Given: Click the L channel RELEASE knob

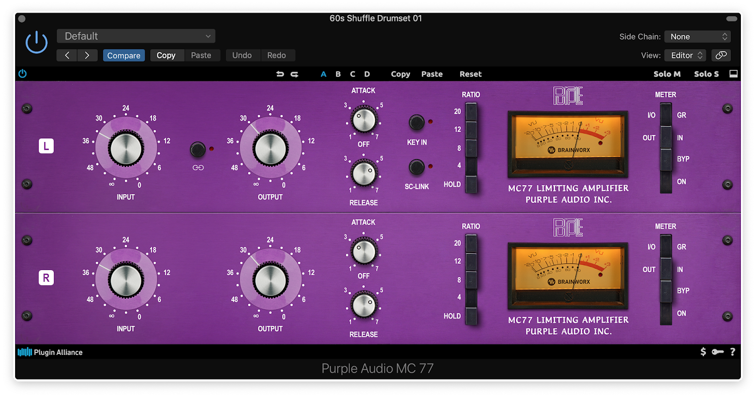Looking at the screenshot, I should (x=364, y=173).
